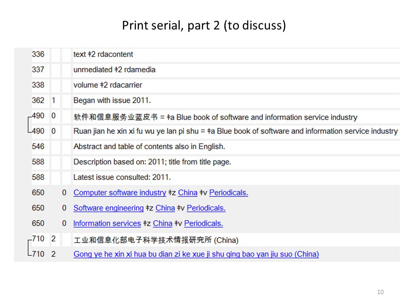
Task: Select the 'text ǂ2 rdacontent' field value
Action: tap(103, 54)
